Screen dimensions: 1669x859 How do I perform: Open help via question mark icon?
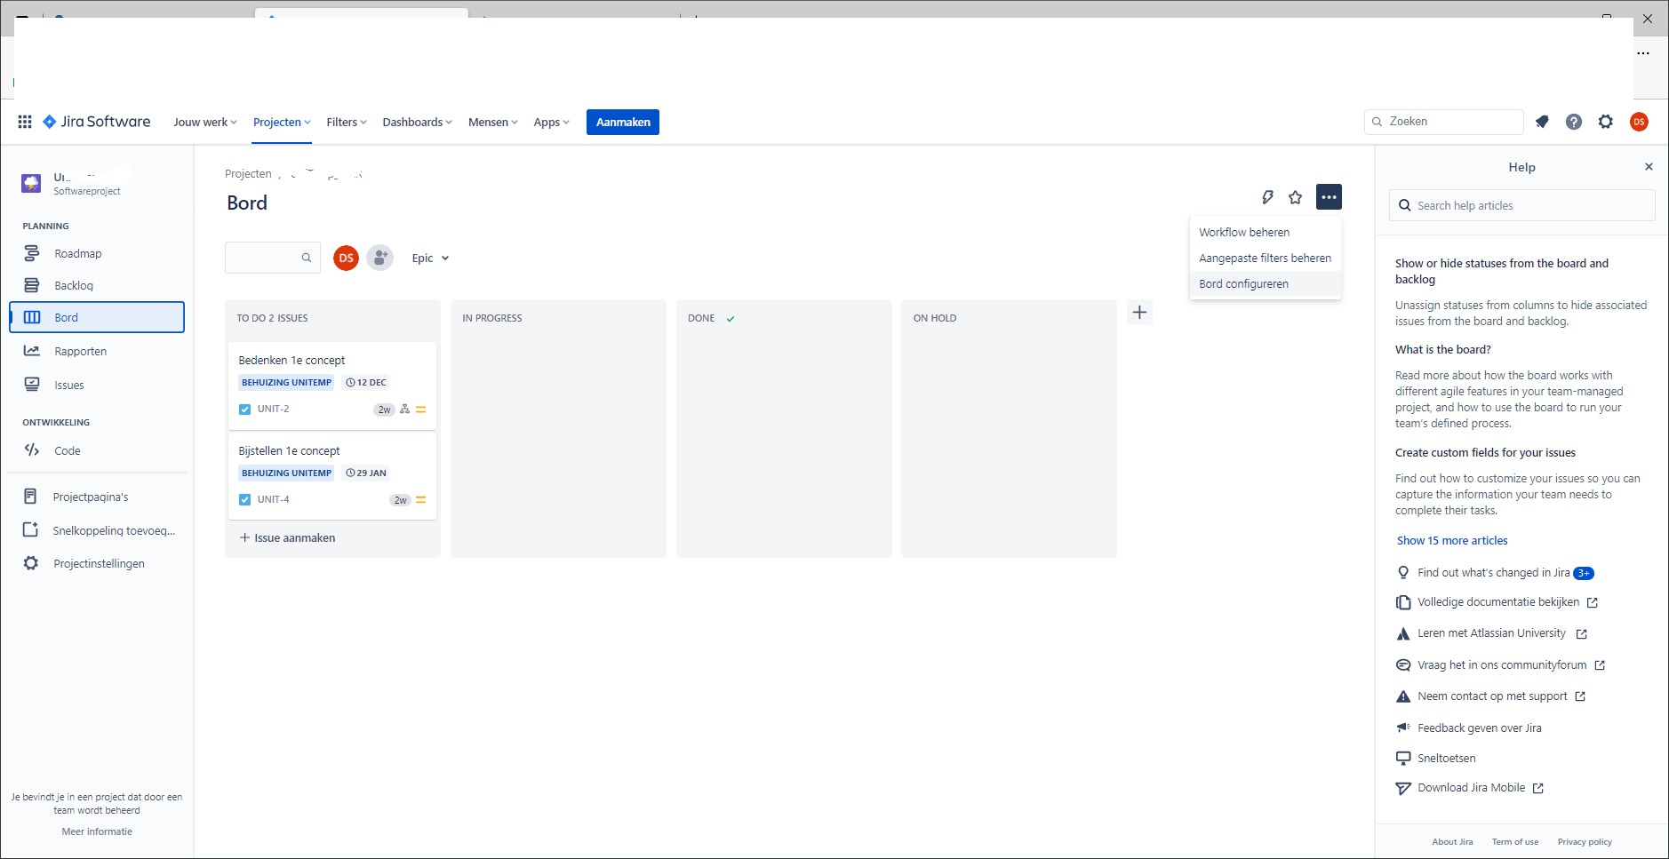point(1575,122)
